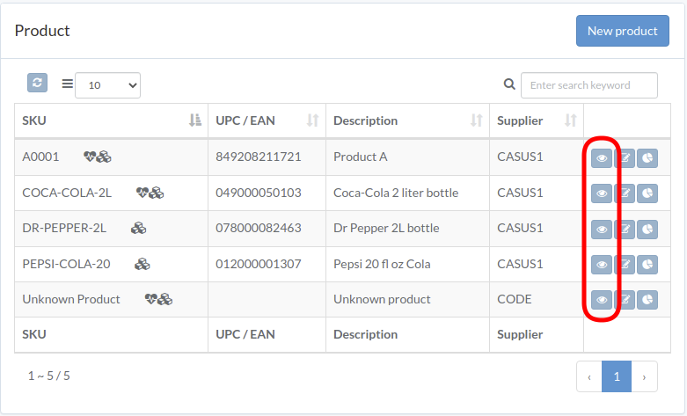Open chart report for DR-PEPPER-2L
The width and height of the screenshot is (687, 416).
tap(647, 229)
